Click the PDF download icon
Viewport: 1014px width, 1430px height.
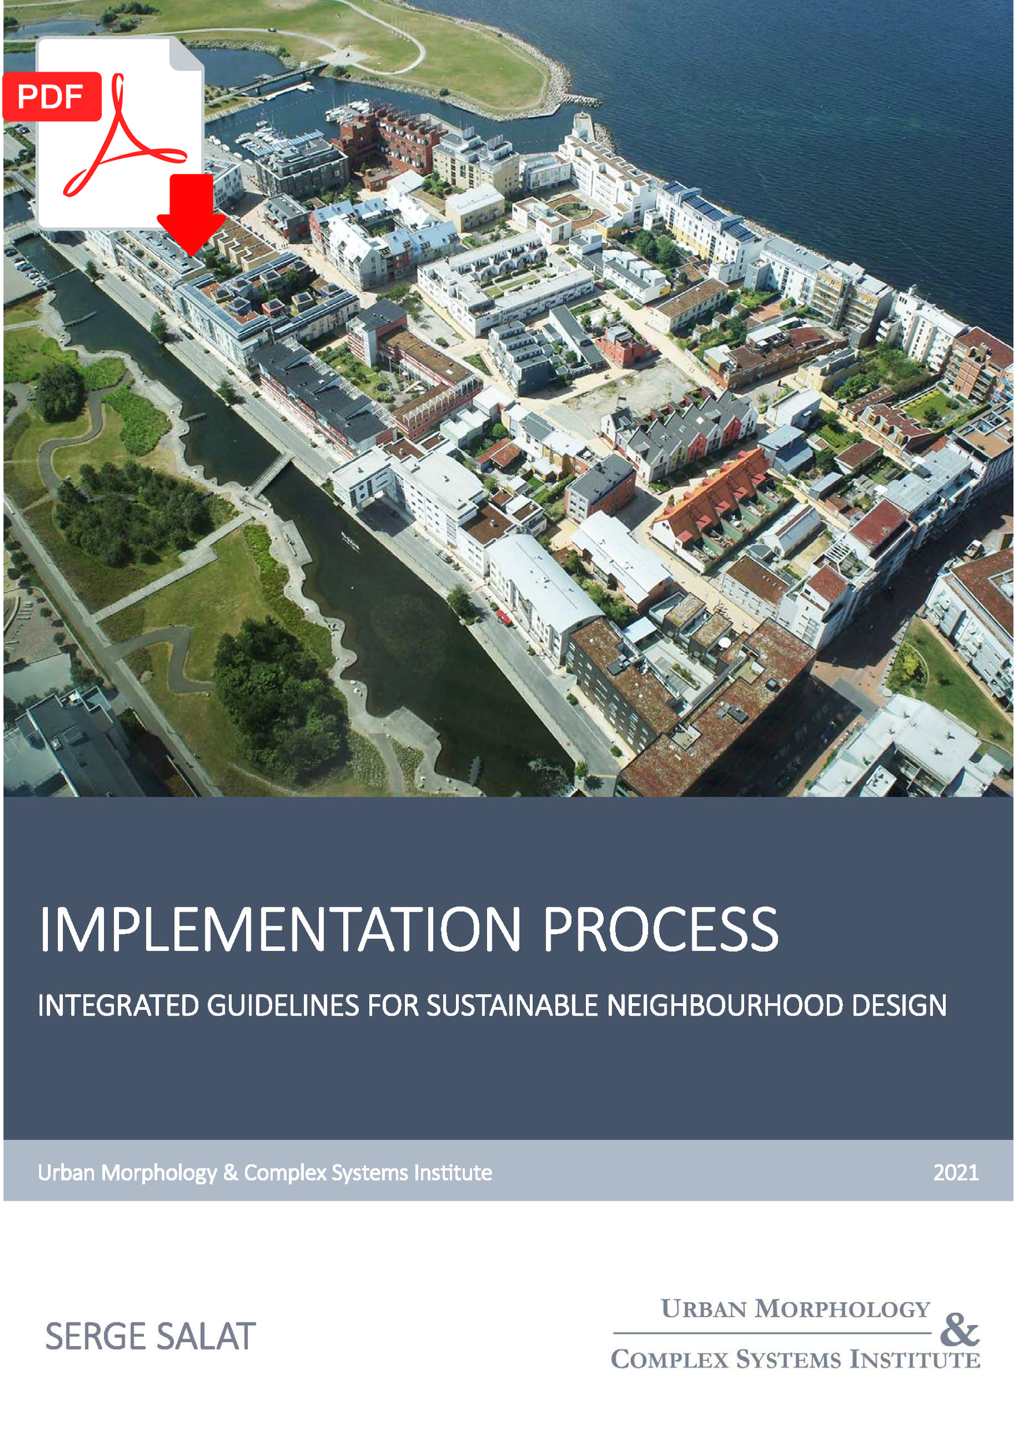coord(115,145)
